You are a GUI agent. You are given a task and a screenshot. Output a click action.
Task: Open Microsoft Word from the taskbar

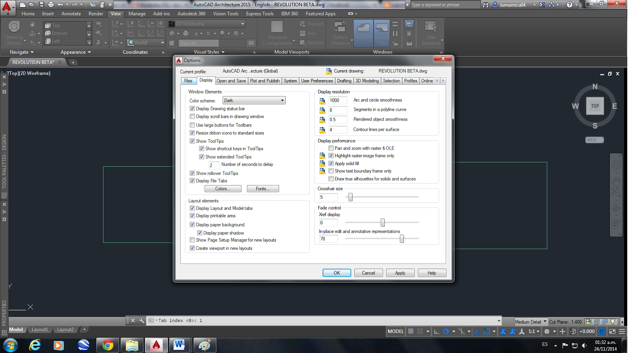click(180, 345)
